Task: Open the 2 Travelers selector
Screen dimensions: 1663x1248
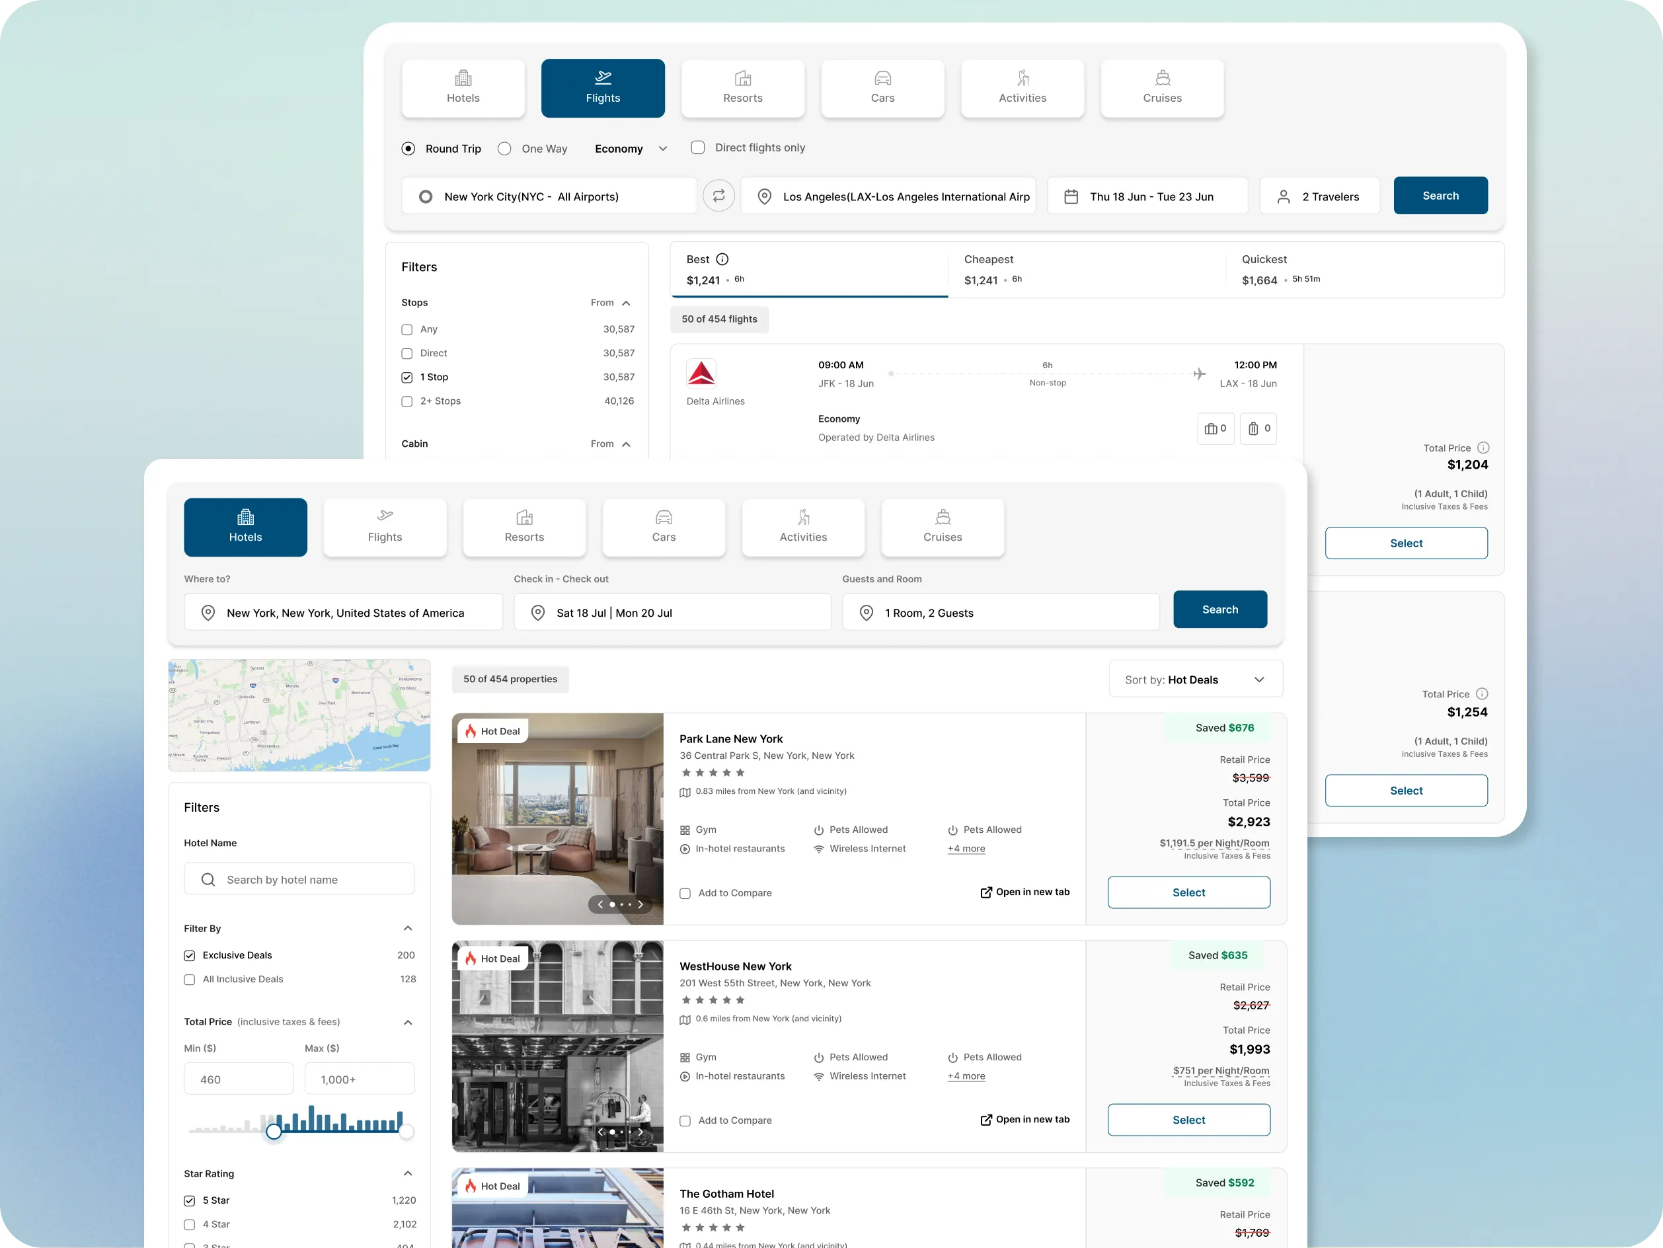Action: click(1319, 196)
